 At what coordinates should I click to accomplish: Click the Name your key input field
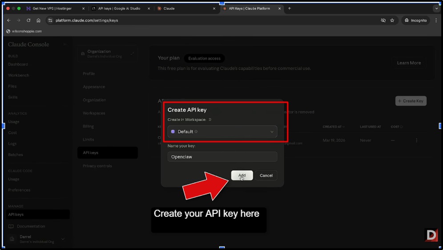click(x=222, y=157)
